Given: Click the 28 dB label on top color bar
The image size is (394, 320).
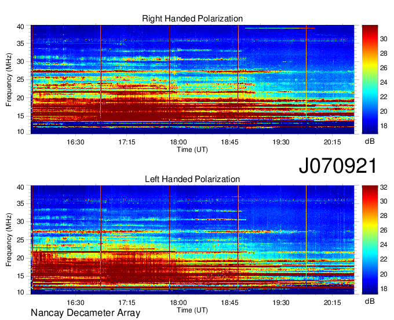Looking at the screenshot, I should click(x=384, y=53).
